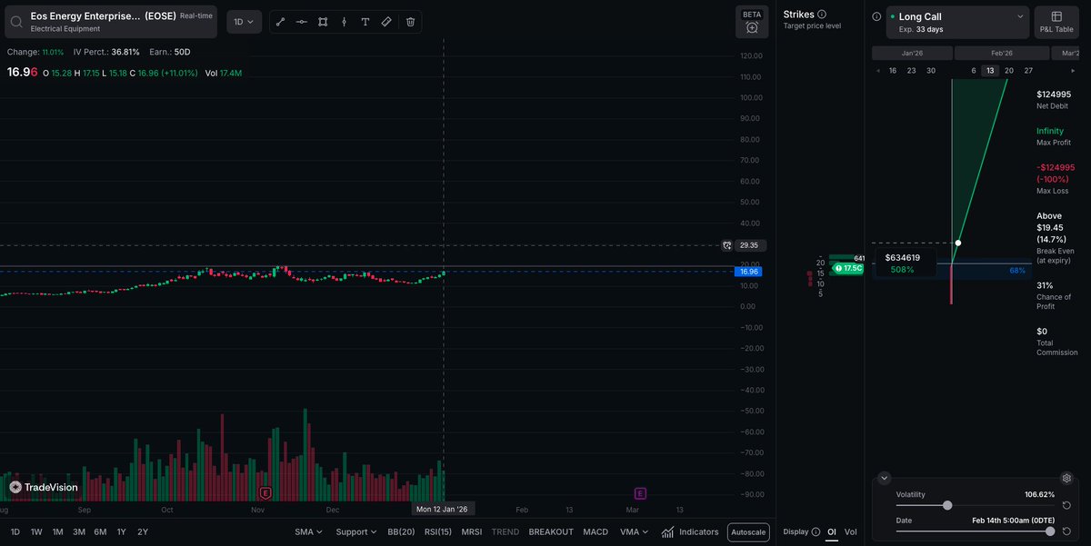Reset the Volatility value
The image size is (1091, 546).
click(x=1066, y=505)
